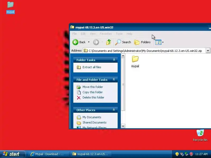This screenshot has width=211, height=158.
Task: Click the Extract all files icon
Action: (79, 67)
